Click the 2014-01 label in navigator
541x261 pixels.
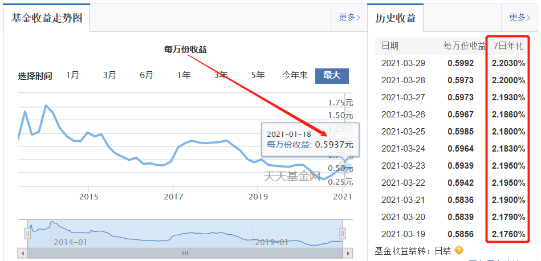coord(70,243)
